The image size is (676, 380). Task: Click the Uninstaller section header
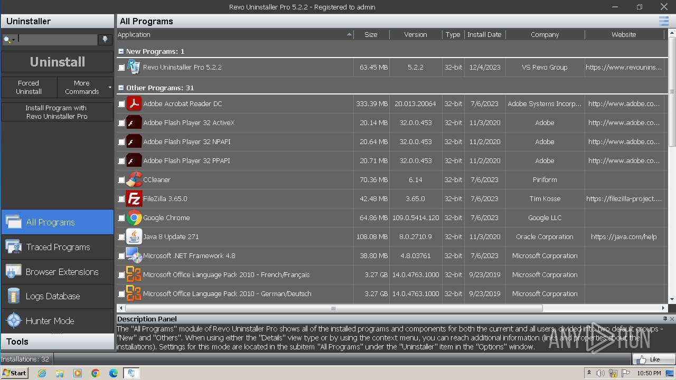pyautogui.click(x=57, y=21)
